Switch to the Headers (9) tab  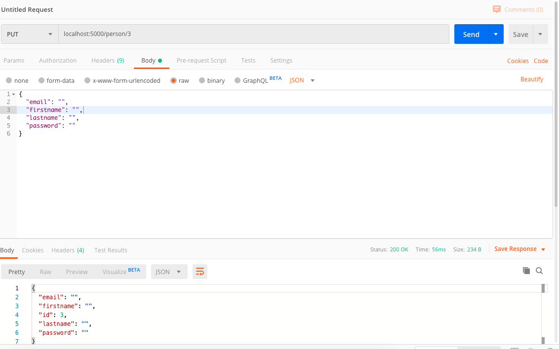[x=108, y=60]
